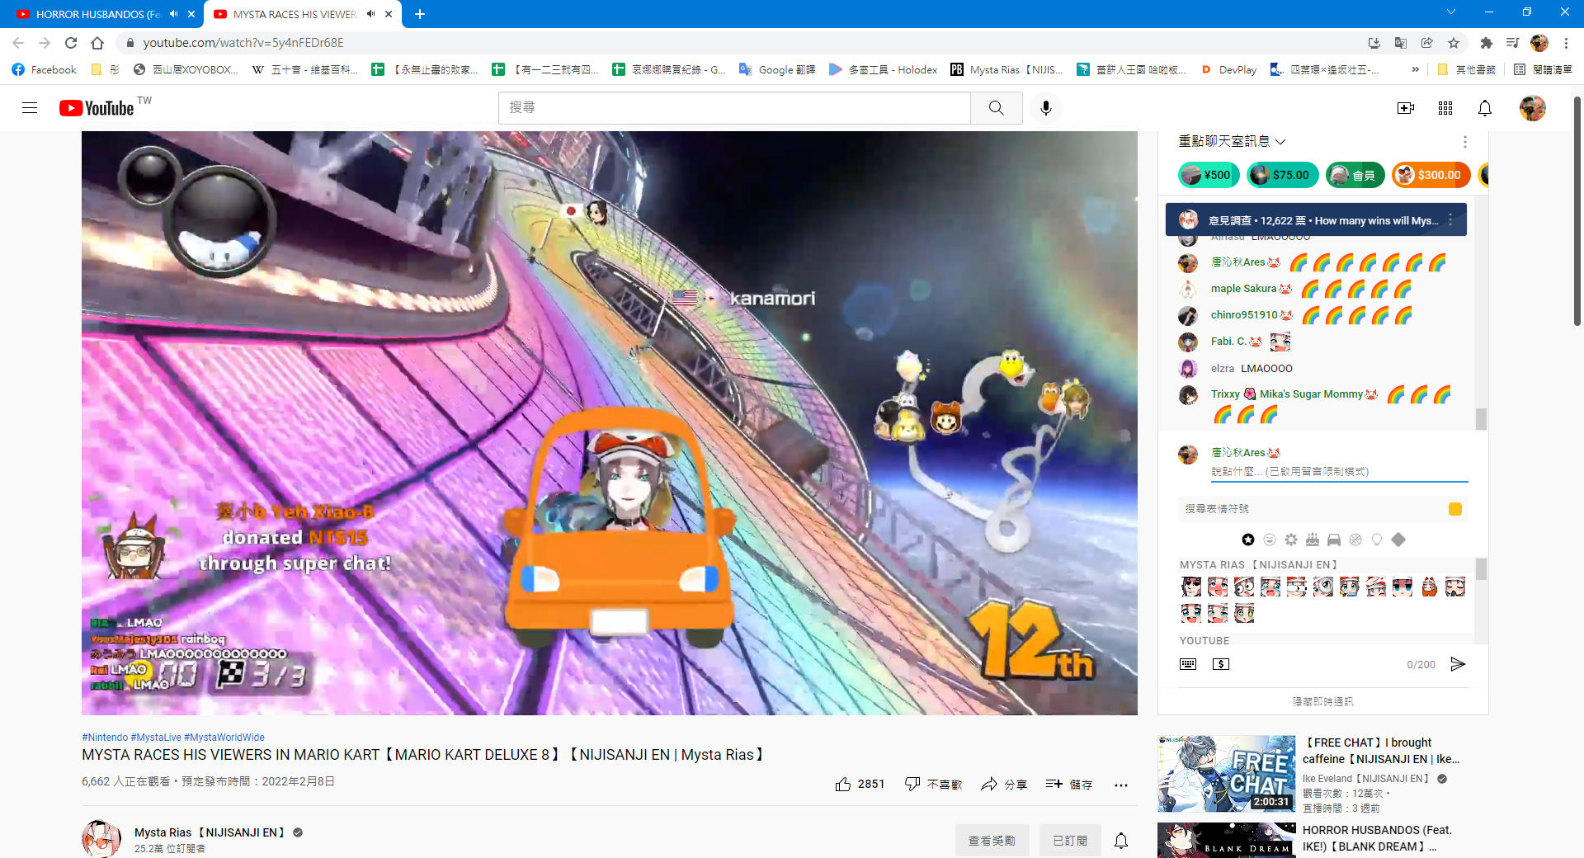The image size is (1584, 858).
Task: Open the $300.00 Super Chat ticker chip
Action: pos(1431,175)
